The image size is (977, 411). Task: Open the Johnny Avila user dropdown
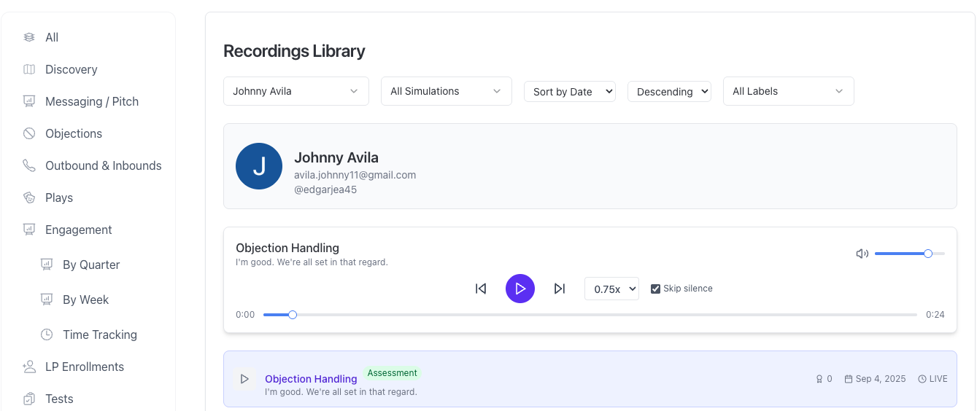coord(296,91)
